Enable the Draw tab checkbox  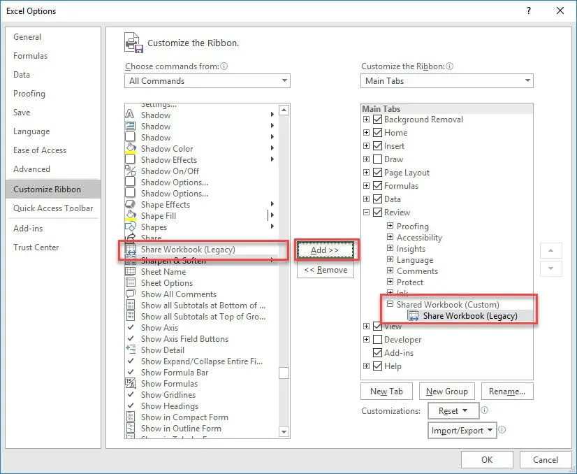(378, 159)
